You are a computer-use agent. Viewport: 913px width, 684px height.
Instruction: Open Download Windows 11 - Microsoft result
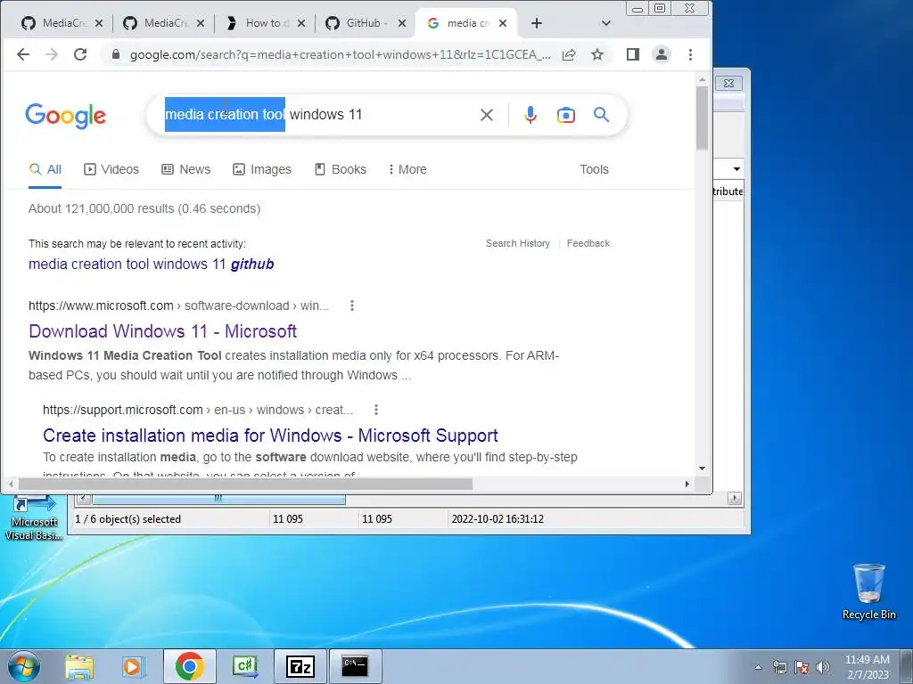pyautogui.click(x=162, y=331)
